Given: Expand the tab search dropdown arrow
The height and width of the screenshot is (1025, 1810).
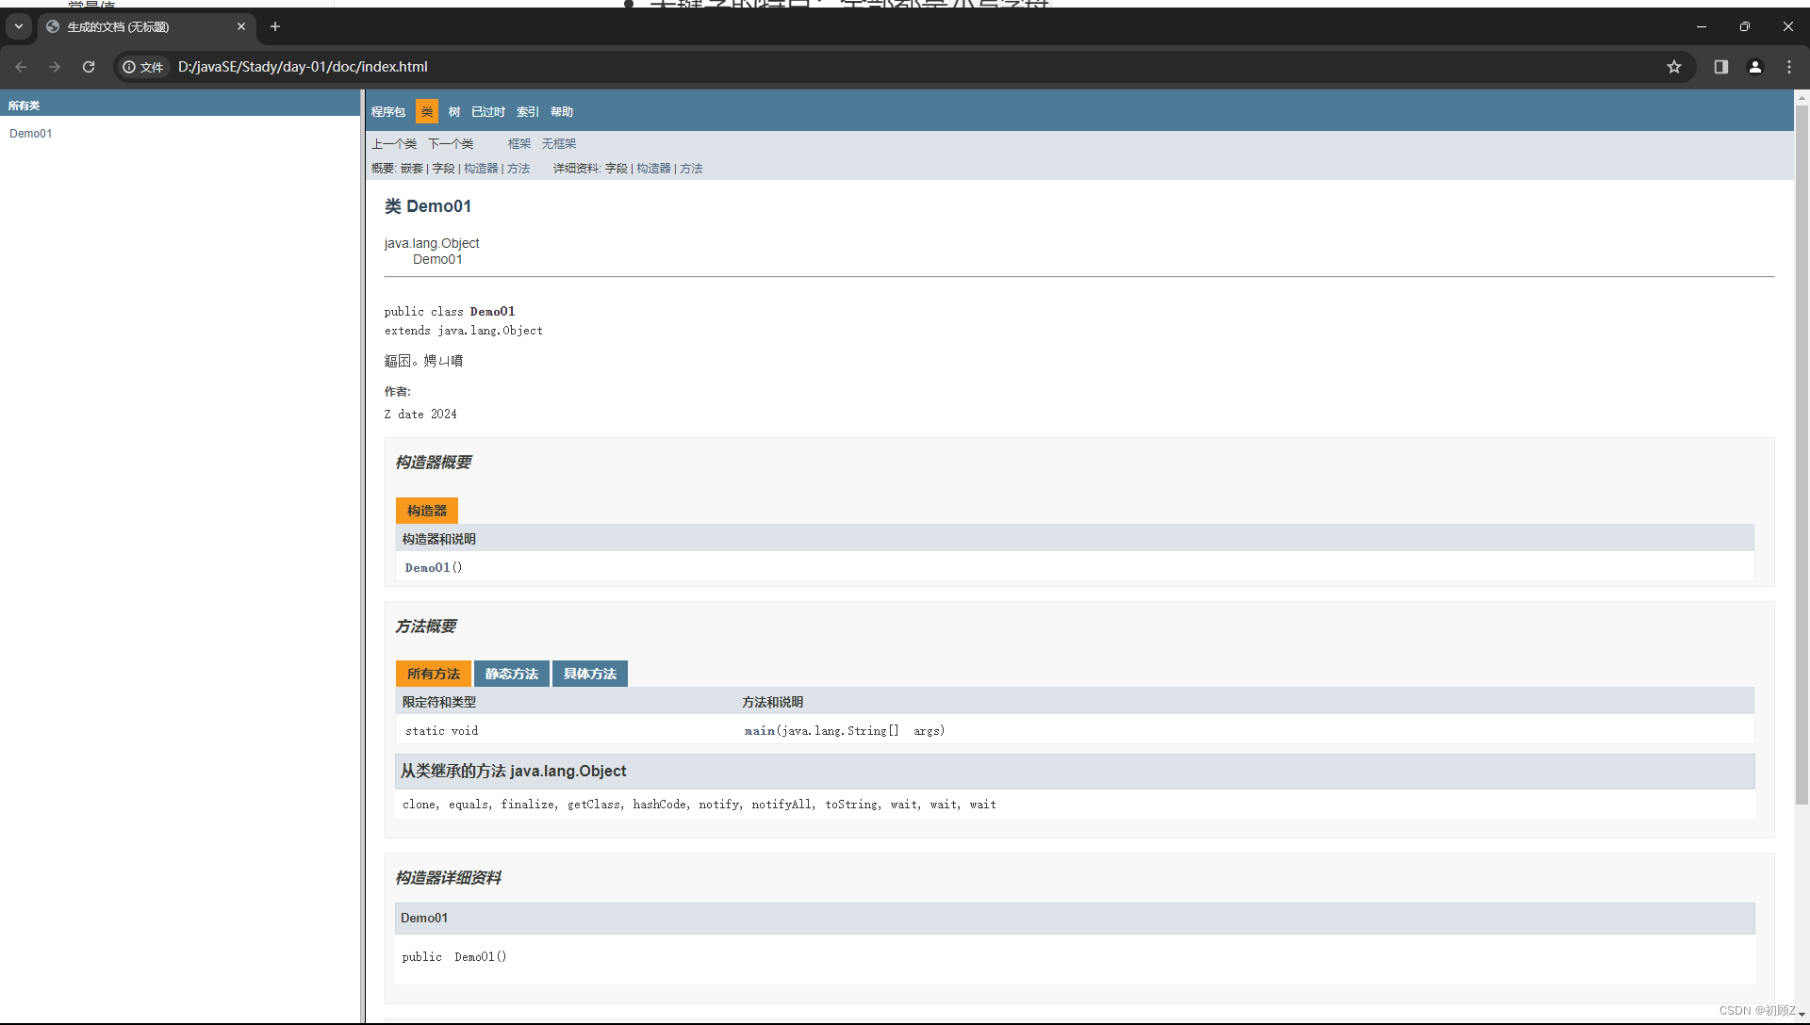Looking at the screenshot, I should click(x=19, y=26).
